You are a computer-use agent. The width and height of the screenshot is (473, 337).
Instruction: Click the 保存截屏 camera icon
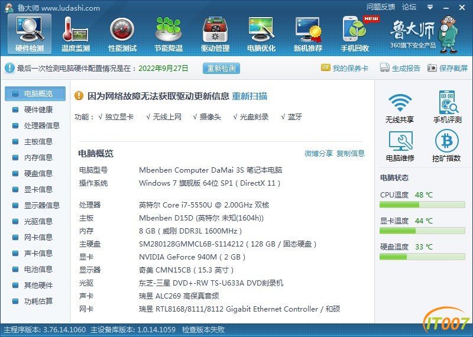coord(432,68)
